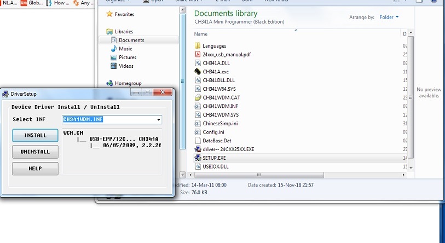The width and height of the screenshot is (445, 243).
Task: Open the Arrange by Folder dropdown
Action: (389, 18)
